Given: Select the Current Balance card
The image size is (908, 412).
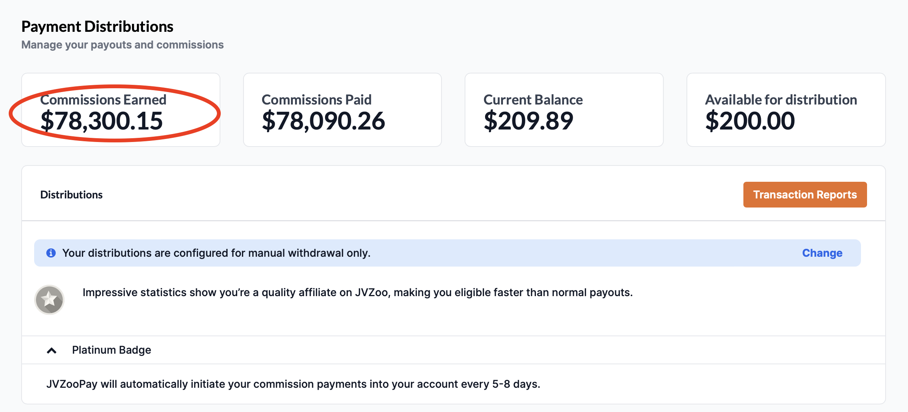Looking at the screenshot, I should pyautogui.click(x=564, y=110).
